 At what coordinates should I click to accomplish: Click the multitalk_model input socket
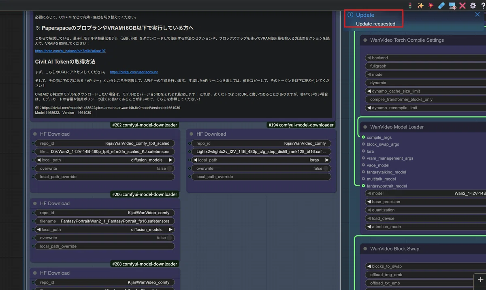[x=363, y=179]
